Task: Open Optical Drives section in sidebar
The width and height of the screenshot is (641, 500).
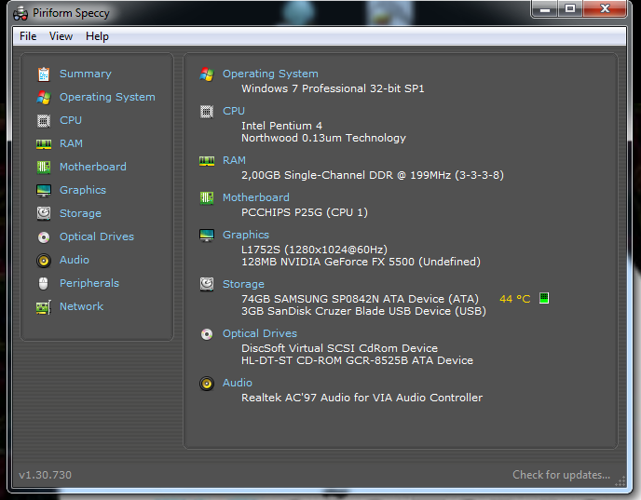Action: click(x=97, y=236)
